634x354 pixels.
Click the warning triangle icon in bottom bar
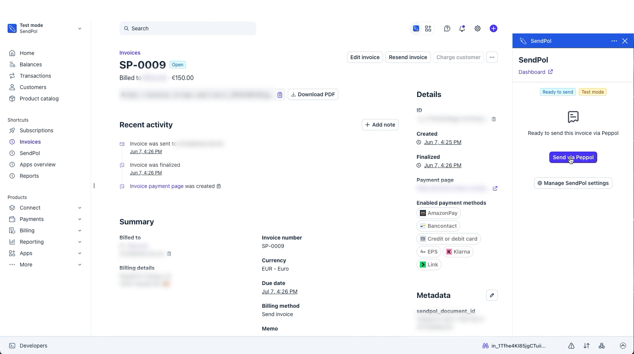(571, 346)
